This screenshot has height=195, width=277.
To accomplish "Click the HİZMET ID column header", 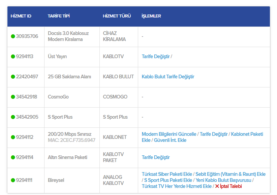I will [x=21, y=16].
